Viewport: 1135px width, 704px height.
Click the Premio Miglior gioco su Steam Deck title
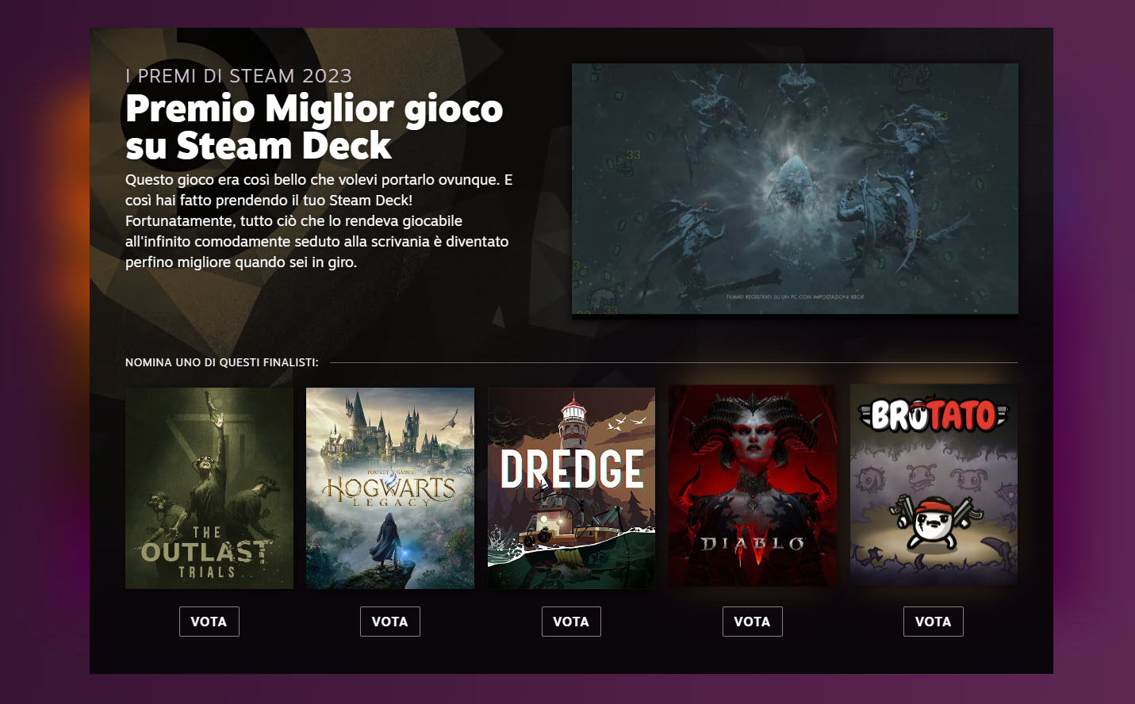pos(314,127)
